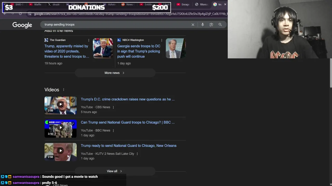
Task: Click the page vertical scrollbar
Action: click(330, 73)
